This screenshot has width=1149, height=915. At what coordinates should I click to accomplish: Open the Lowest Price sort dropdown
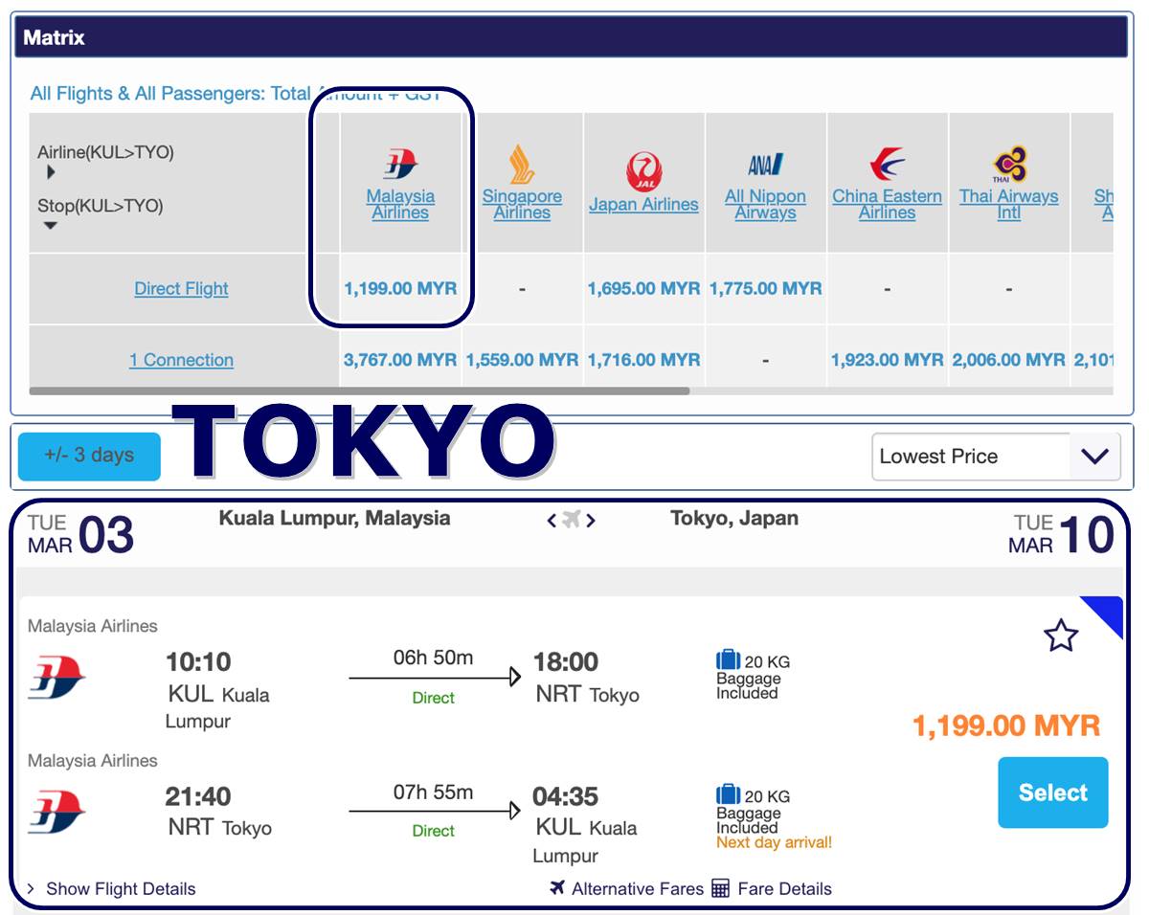tap(996, 457)
